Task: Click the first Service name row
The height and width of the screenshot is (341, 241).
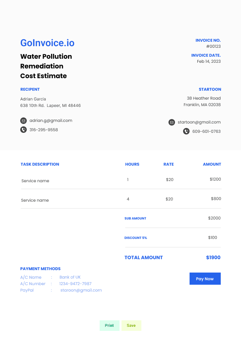Action: pos(121,180)
